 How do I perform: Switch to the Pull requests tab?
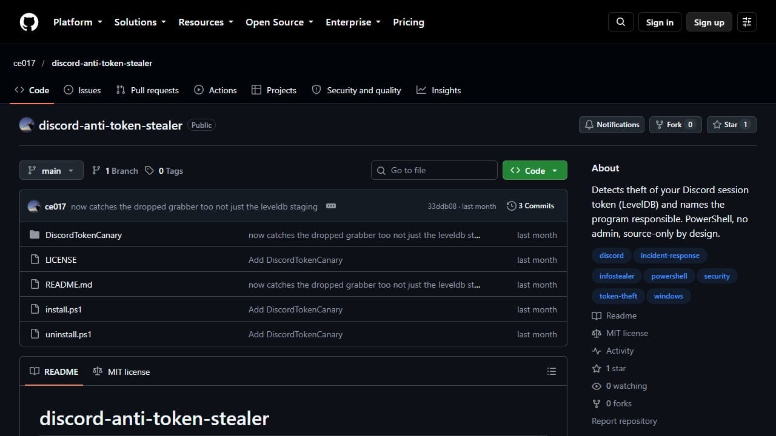pyautogui.click(x=148, y=90)
